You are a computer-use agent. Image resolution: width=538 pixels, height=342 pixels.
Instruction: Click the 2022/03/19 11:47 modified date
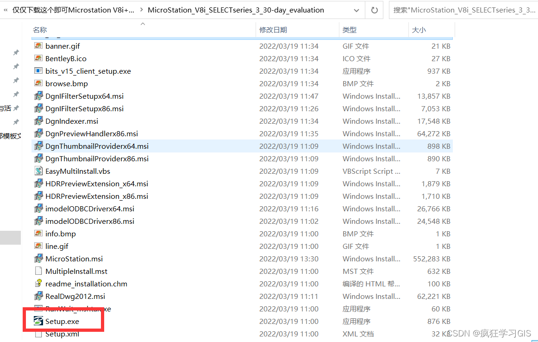[289, 96]
